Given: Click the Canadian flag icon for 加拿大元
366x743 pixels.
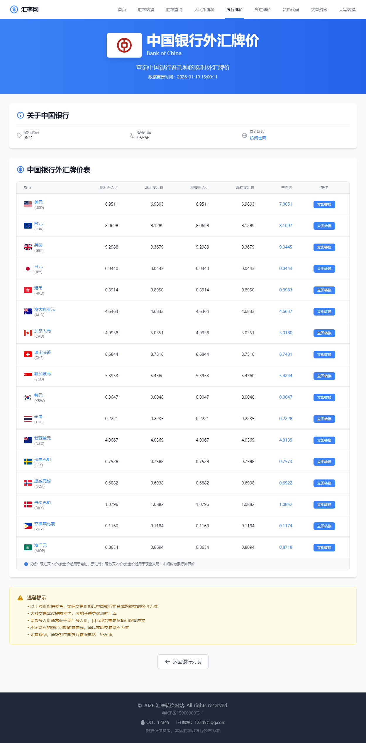Looking at the screenshot, I should click(x=28, y=333).
